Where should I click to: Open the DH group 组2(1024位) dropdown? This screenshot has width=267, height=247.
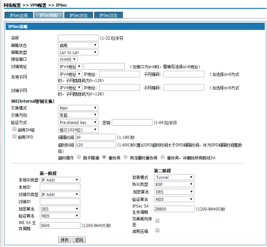coord(78,130)
